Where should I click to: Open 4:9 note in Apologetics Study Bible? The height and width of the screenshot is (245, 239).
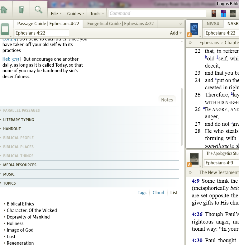(x=195, y=181)
